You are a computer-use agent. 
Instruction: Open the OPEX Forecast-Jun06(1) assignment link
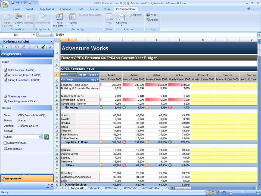pyautogui.click(x=22, y=70)
